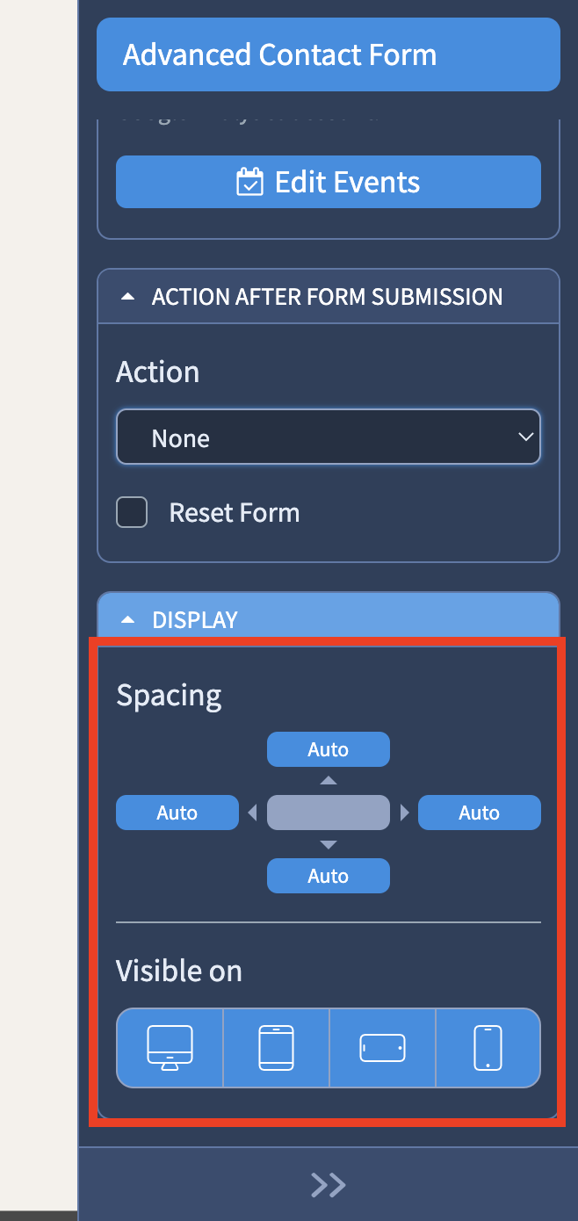Image resolution: width=578 pixels, height=1221 pixels.
Task: Set the top spacing Auto value
Action: coord(329,749)
